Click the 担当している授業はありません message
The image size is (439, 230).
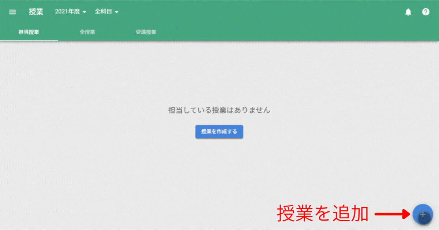tap(219, 110)
